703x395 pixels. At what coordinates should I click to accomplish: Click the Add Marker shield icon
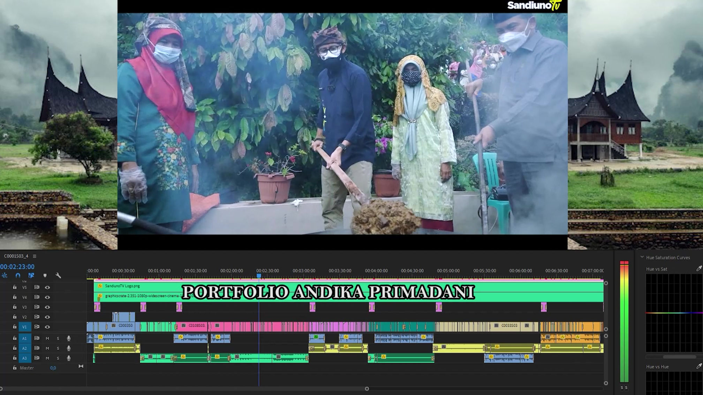click(45, 276)
